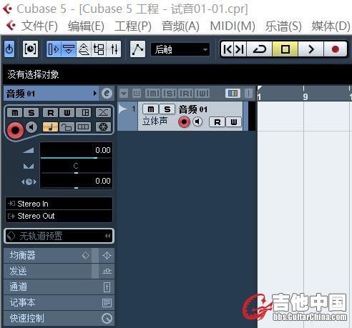Toggle the cycle loop button
352x328 pixels.
tap(260, 49)
